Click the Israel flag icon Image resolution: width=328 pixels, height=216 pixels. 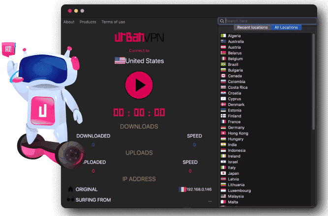223,162
